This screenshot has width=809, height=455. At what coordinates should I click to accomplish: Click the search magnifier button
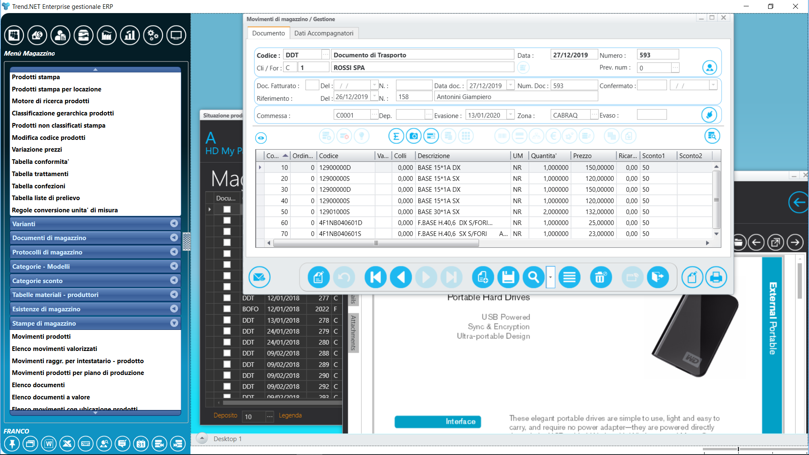coord(533,277)
